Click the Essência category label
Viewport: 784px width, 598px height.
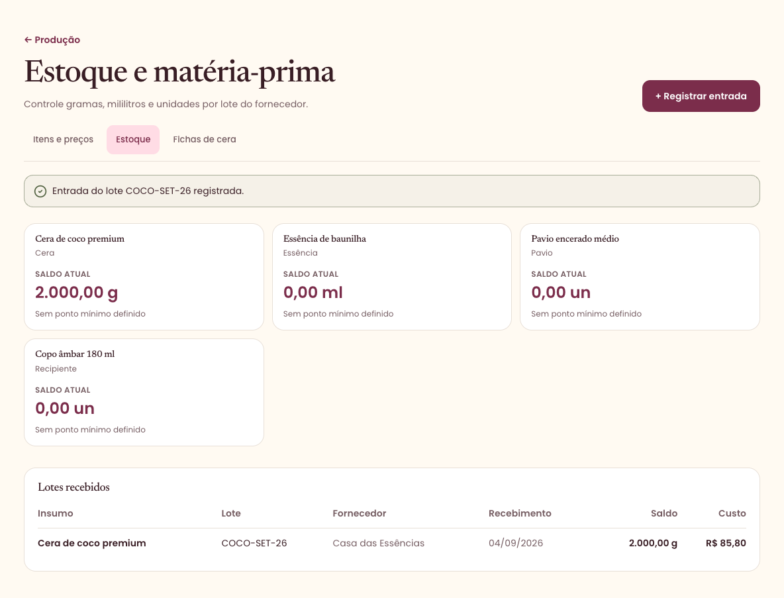pyautogui.click(x=301, y=253)
